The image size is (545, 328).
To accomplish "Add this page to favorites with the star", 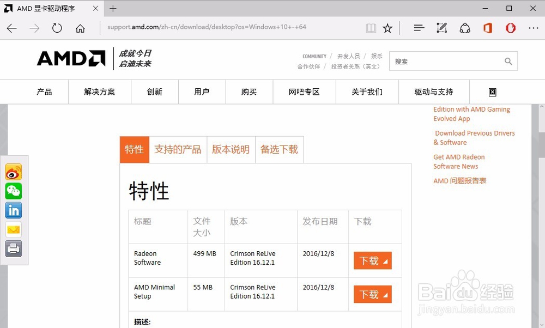I will (x=387, y=27).
